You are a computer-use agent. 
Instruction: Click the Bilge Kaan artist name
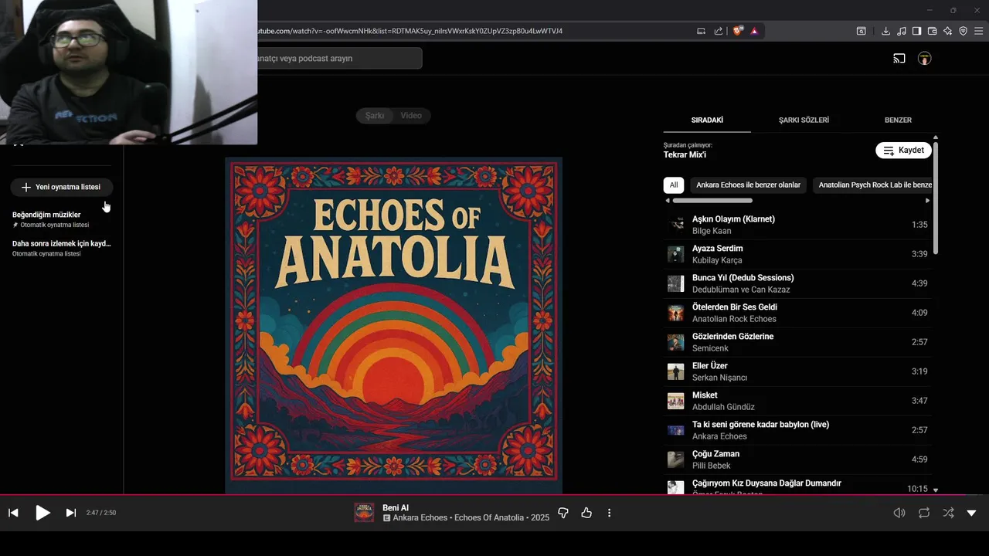tap(712, 231)
